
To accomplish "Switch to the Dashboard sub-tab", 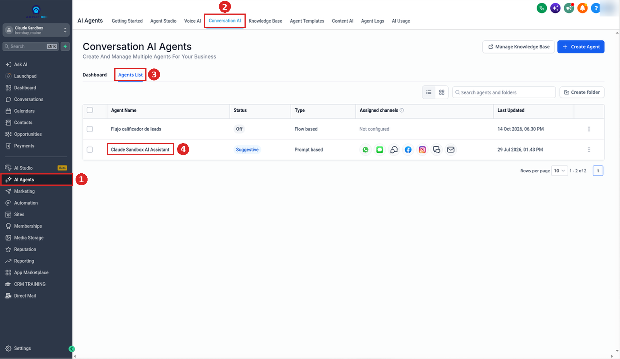I will pos(95,75).
